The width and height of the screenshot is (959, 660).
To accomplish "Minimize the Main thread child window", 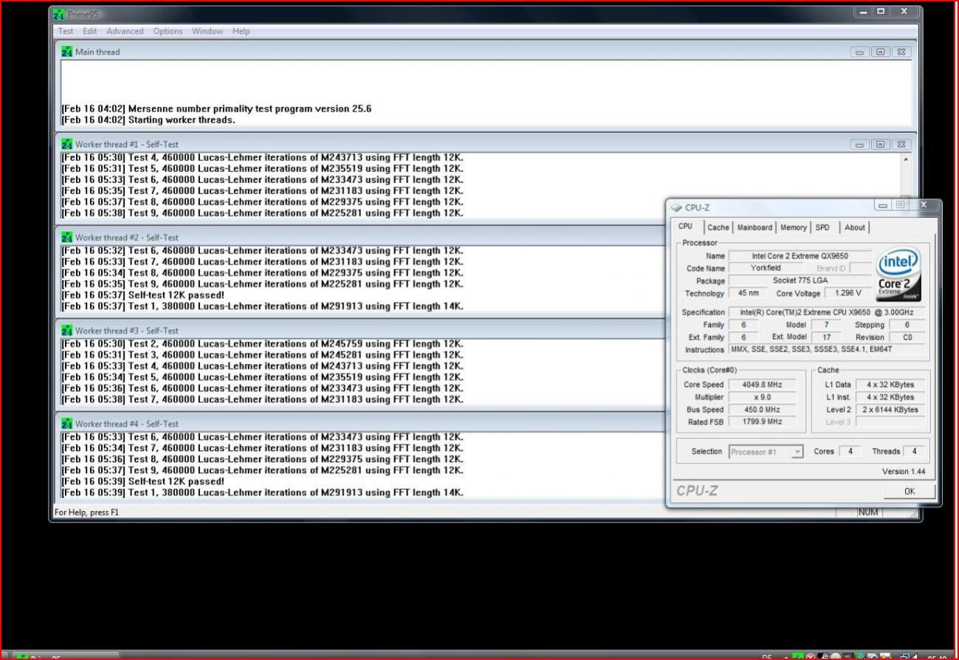I will tap(860, 52).
